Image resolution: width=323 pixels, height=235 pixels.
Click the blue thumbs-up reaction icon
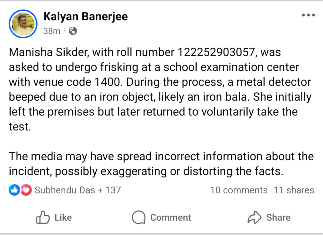(x=14, y=190)
